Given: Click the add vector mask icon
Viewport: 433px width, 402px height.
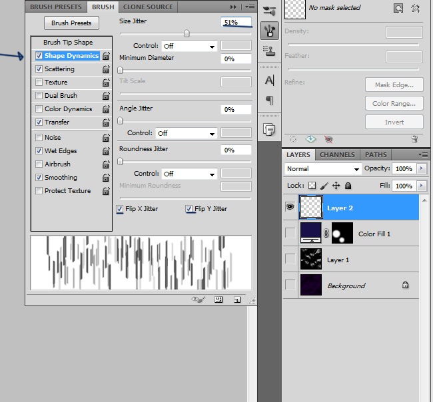Looking at the screenshot, I should 416,8.
